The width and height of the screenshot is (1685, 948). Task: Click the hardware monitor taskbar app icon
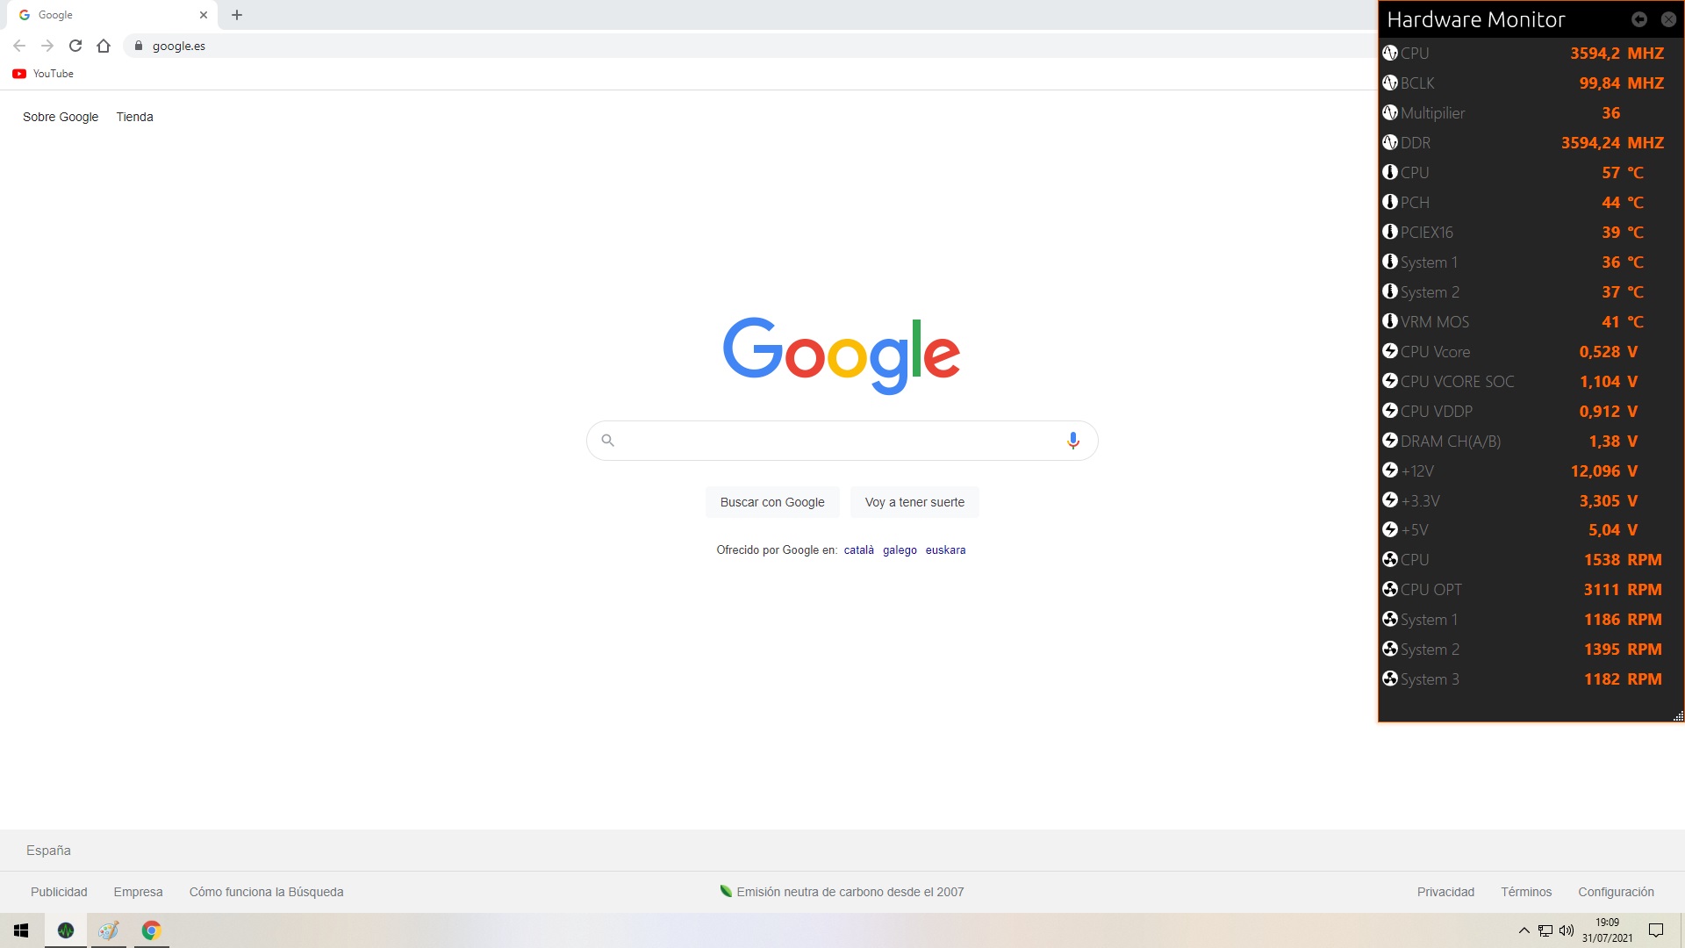point(66,930)
